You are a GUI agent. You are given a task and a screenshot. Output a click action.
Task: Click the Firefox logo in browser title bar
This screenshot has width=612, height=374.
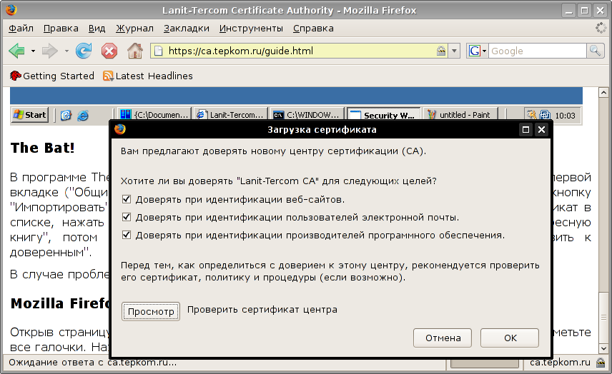(11, 10)
